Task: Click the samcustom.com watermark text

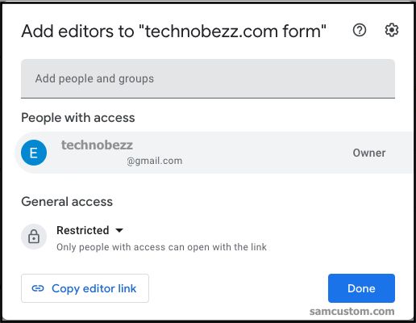Action: (x=352, y=312)
